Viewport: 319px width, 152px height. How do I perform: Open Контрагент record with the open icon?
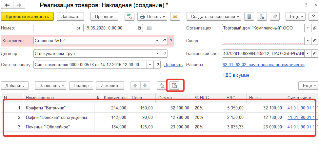(x=164, y=41)
